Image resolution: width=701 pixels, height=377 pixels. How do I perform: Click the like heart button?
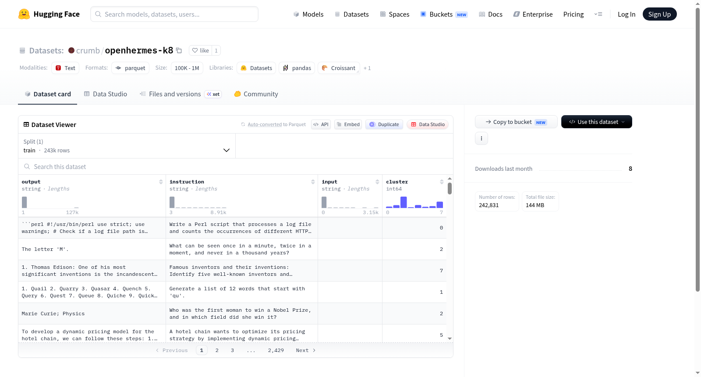(x=201, y=50)
